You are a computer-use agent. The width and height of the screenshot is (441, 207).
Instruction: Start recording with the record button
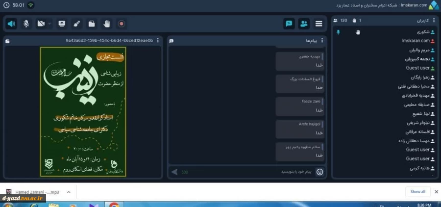coord(122,23)
